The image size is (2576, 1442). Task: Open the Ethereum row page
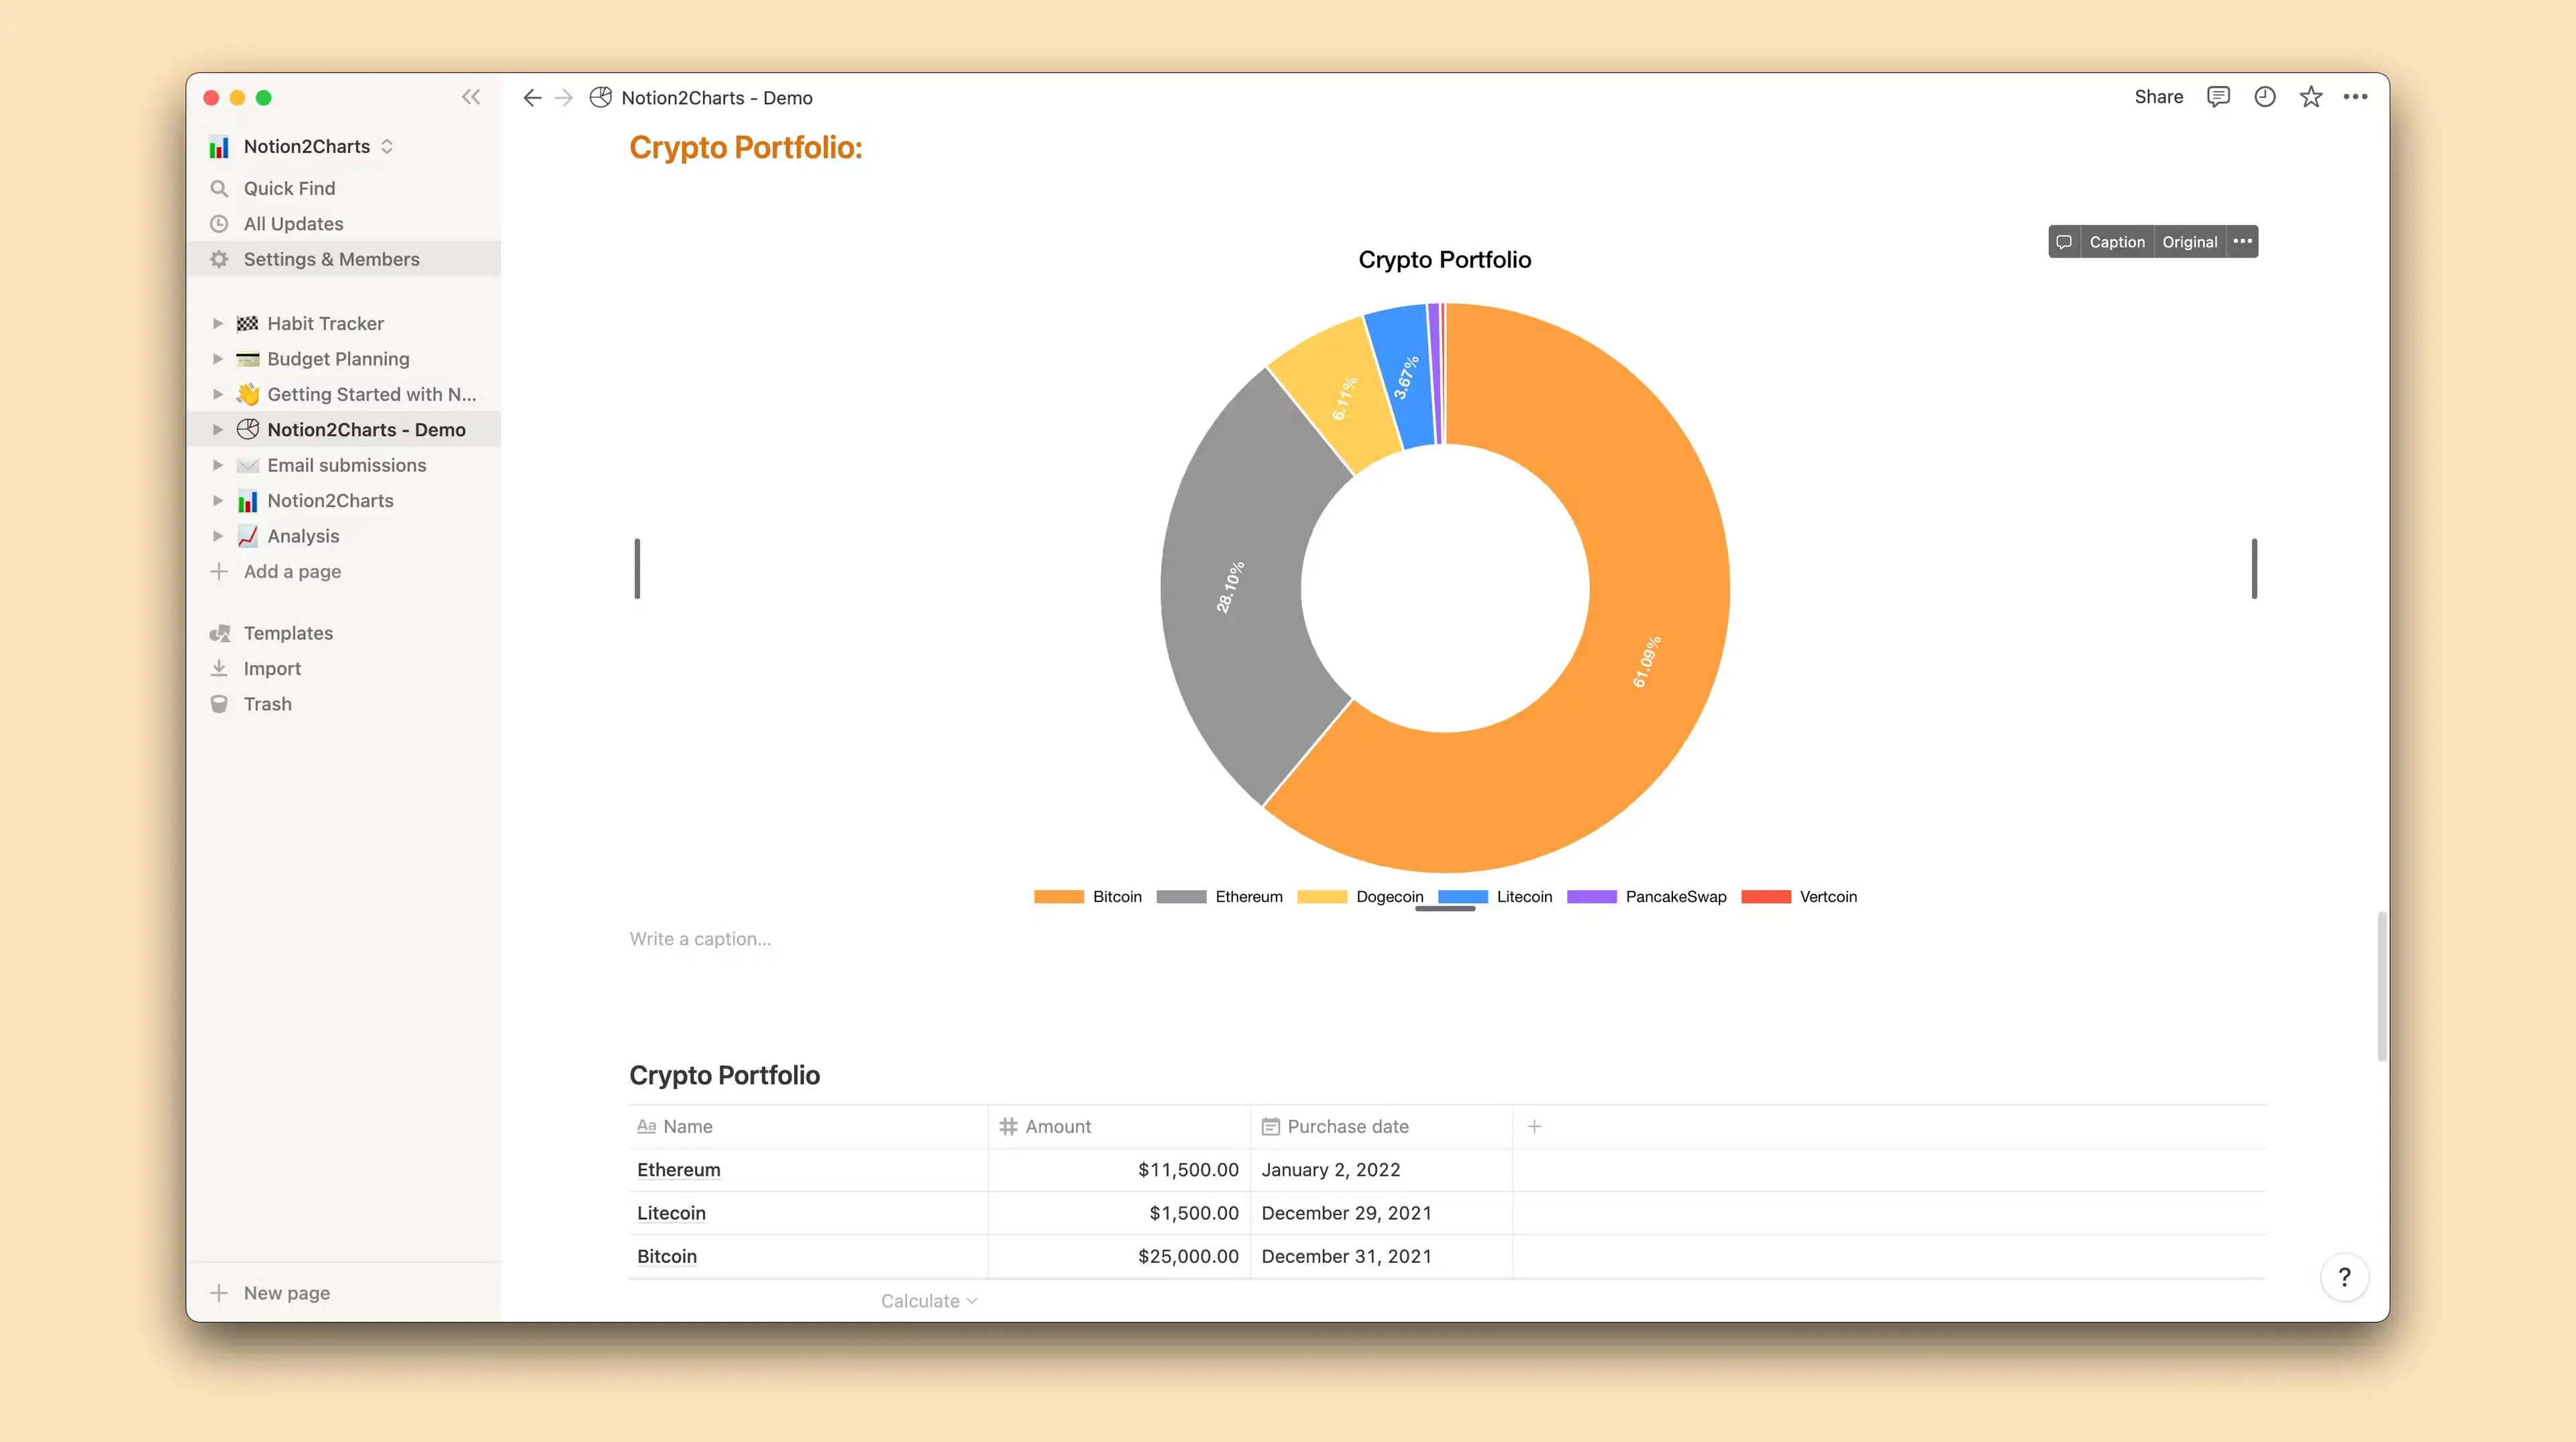tap(678, 1170)
